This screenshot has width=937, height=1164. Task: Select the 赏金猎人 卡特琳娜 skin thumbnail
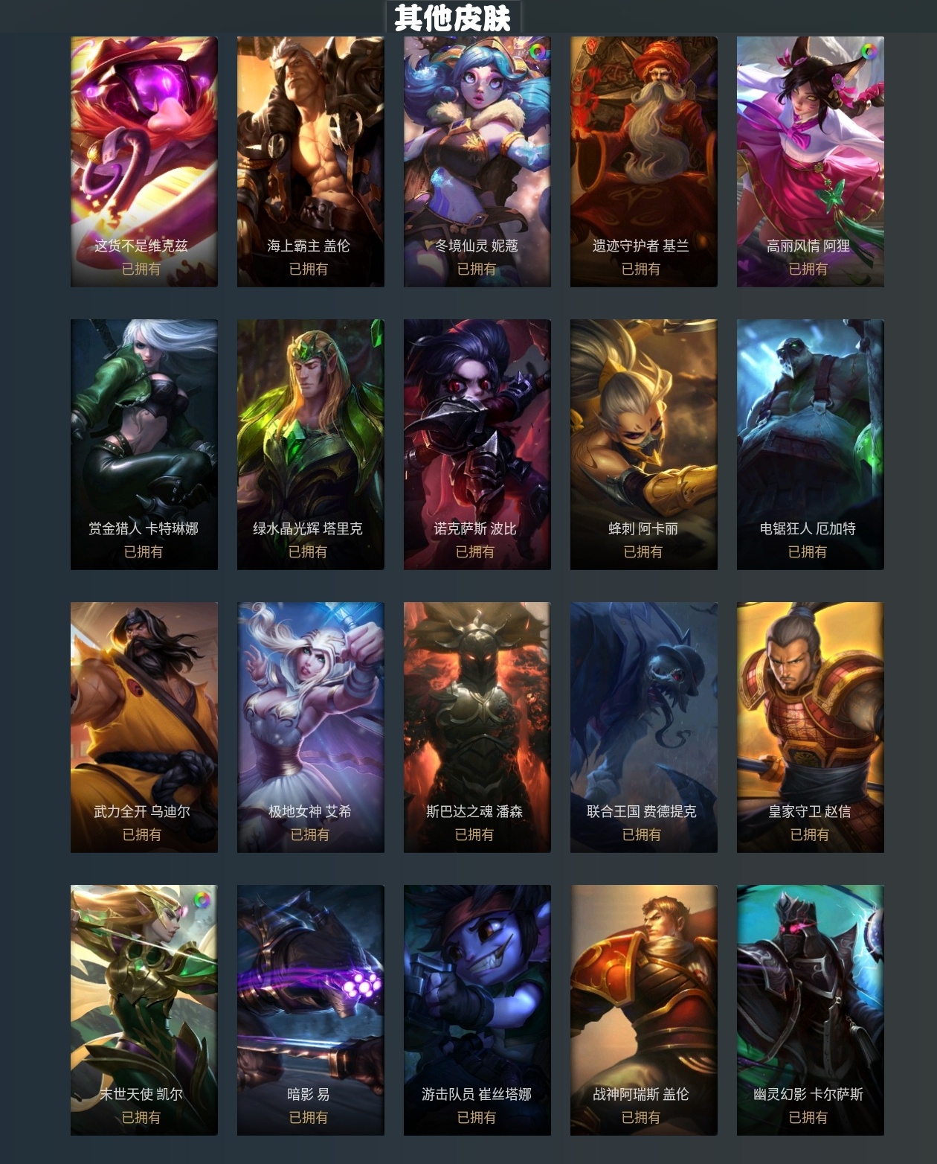point(144,444)
